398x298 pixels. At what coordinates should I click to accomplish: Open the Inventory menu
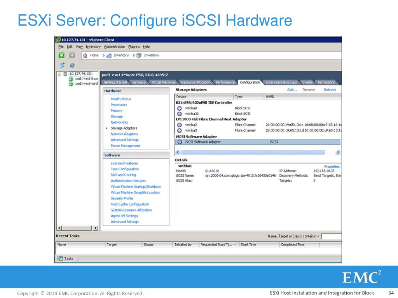click(93, 47)
